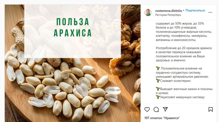Click the Употребление до 20 орешков paragraph
This screenshot has height=122, width=219.
pyautogui.click(x=184, y=54)
